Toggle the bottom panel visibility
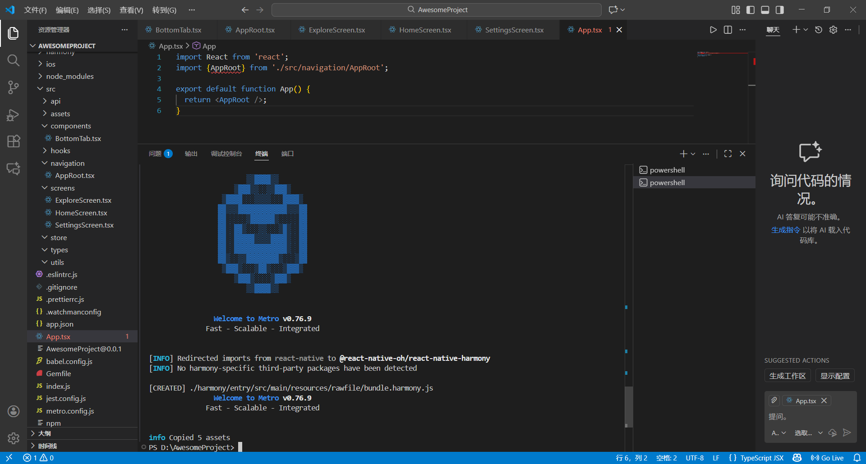This screenshot has height=464, width=866. click(765, 9)
